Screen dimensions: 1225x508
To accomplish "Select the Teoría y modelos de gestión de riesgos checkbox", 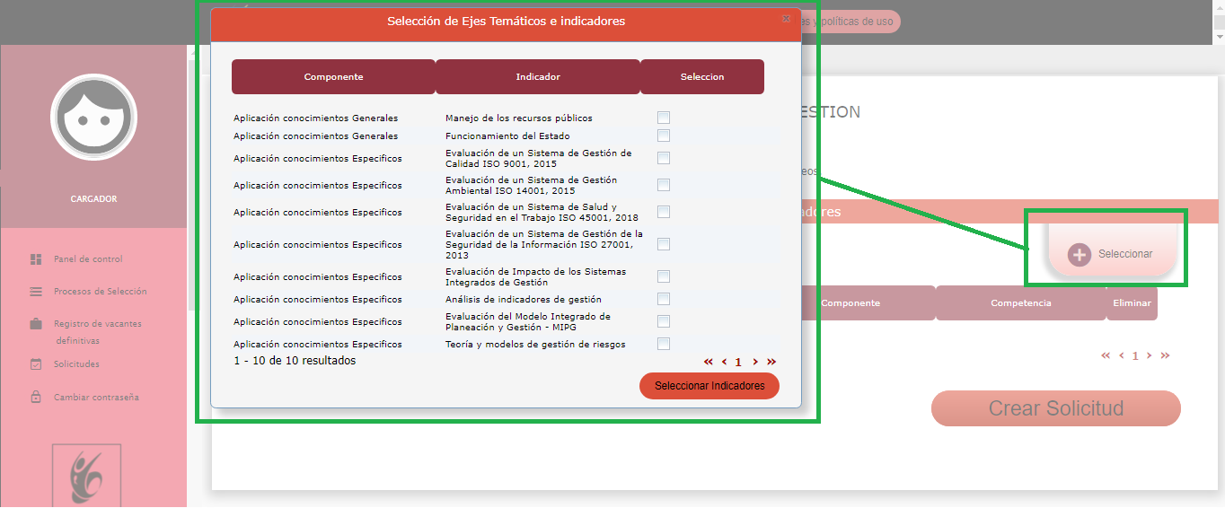I will pos(664,344).
